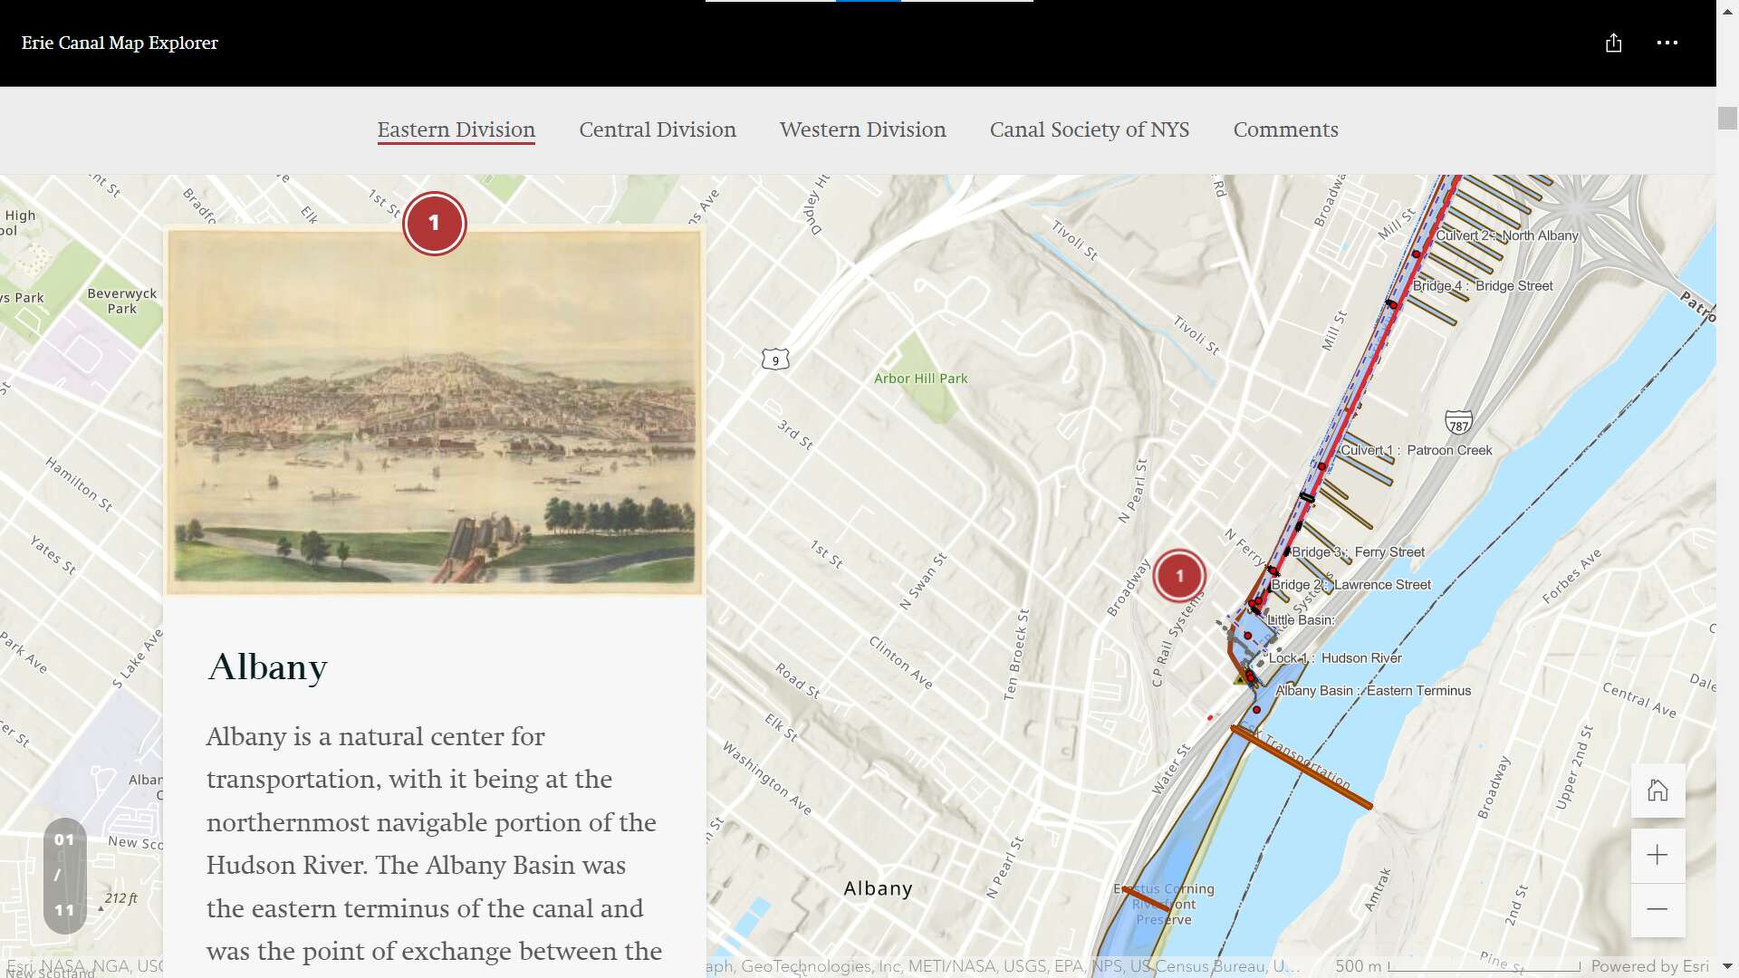Click the numbered badge above the Albany image

[434, 223]
